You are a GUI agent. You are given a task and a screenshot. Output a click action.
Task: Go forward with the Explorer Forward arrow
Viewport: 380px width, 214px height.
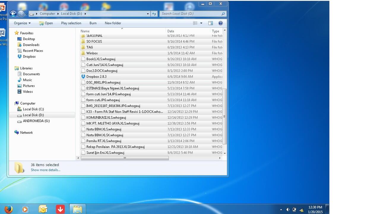point(21,14)
